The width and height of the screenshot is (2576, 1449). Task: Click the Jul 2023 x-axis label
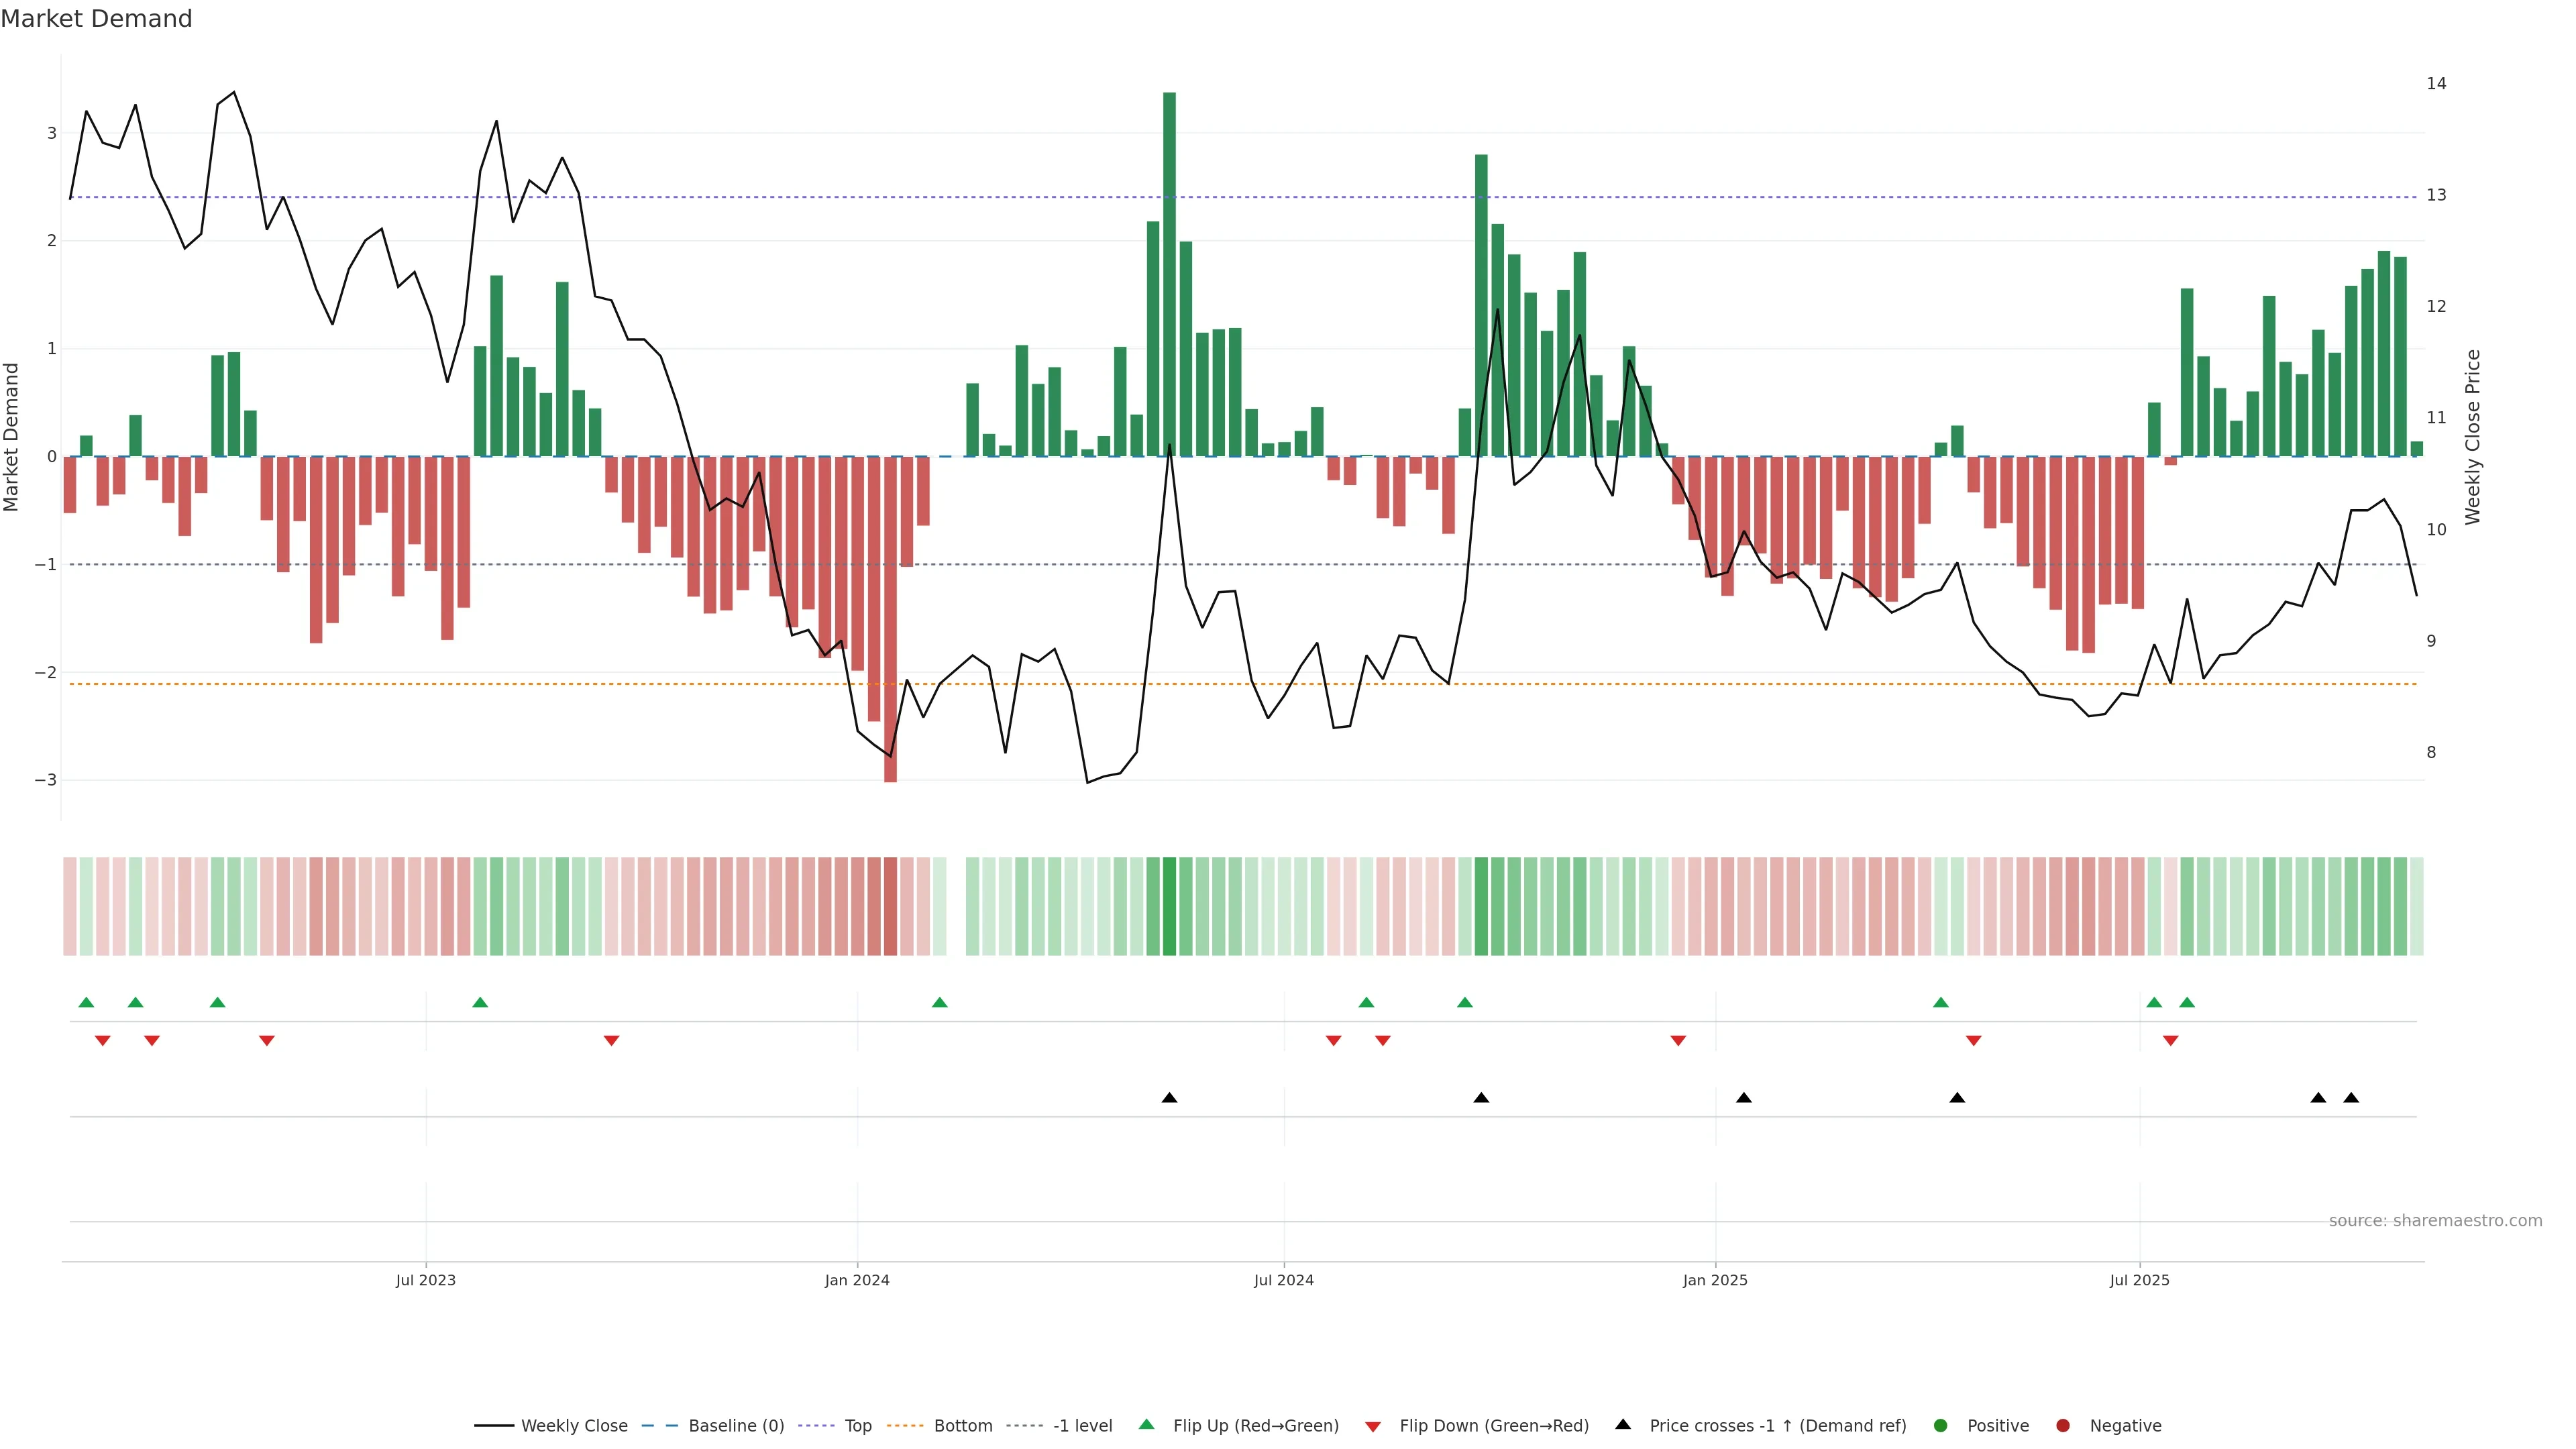coord(425,1280)
